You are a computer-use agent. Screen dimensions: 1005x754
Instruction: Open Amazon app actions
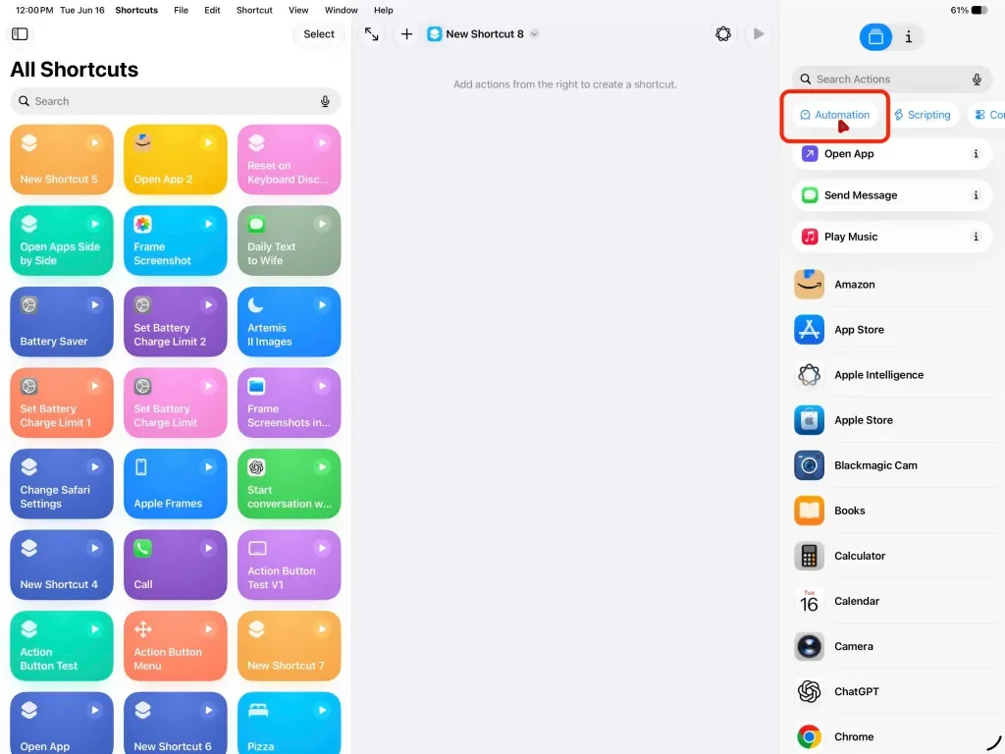click(895, 285)
